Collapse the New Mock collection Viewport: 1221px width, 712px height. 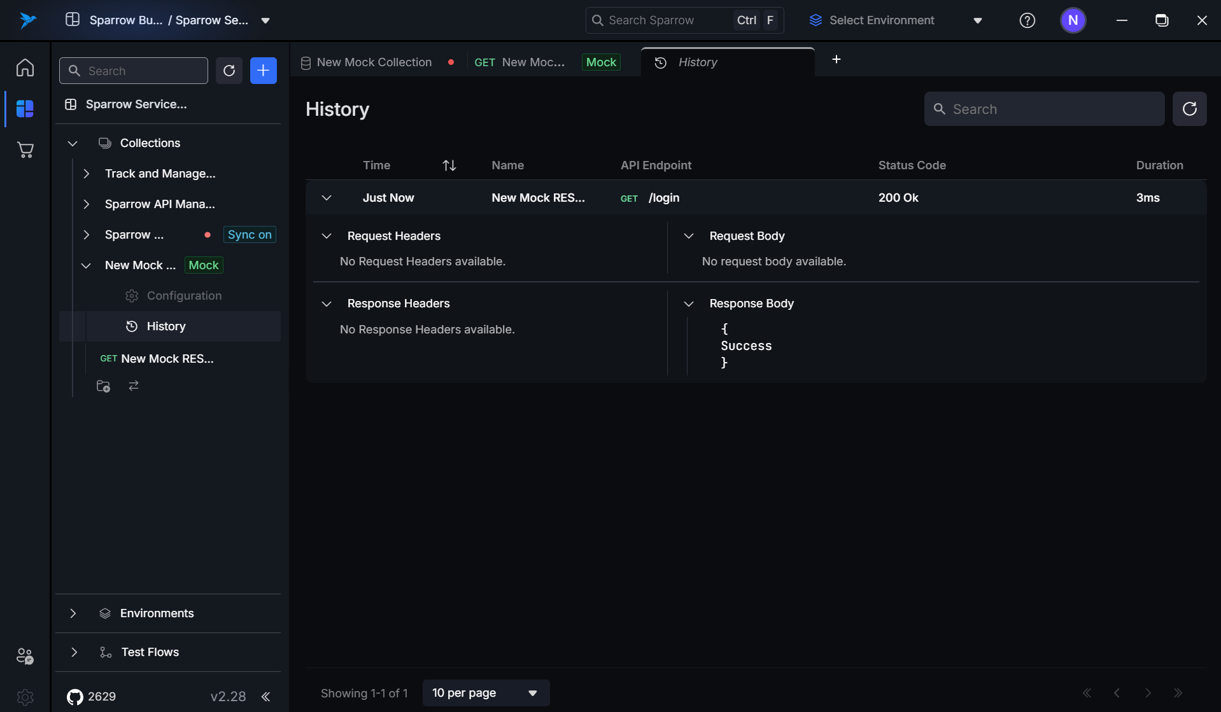coord(87,265)
